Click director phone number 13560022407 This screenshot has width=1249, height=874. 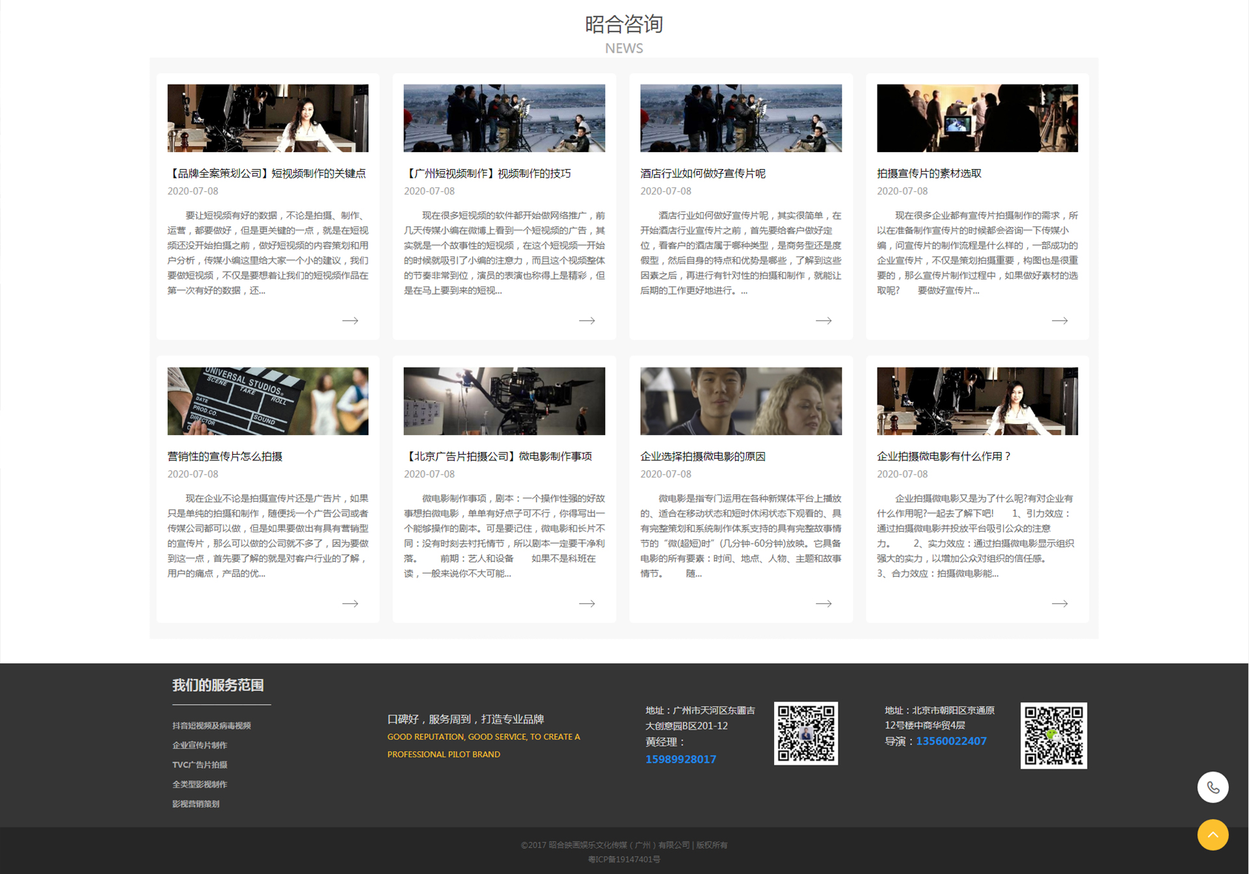click(951, 741)
